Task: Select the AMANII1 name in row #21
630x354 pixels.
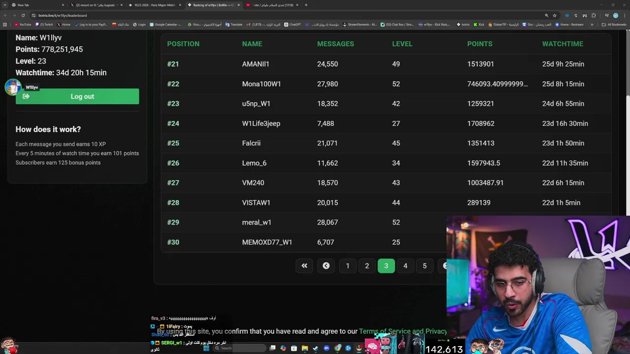Action: pyautogui.click(x=255, y=64)
